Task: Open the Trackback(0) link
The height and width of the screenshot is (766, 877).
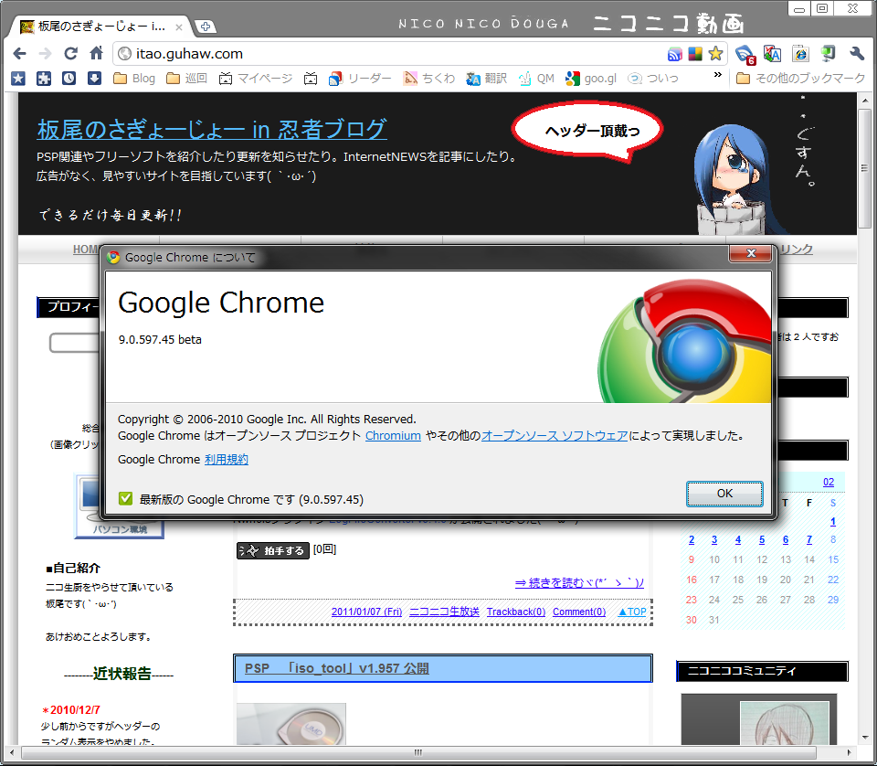Action: tap(515, 612)
